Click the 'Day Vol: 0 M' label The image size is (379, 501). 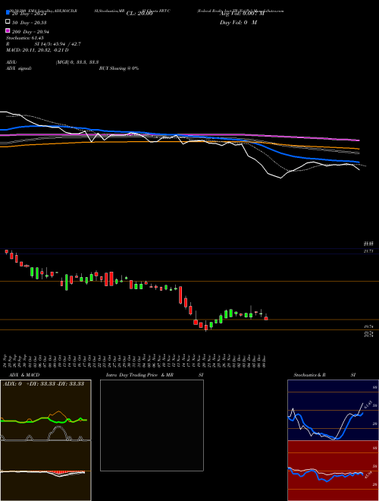238,22
